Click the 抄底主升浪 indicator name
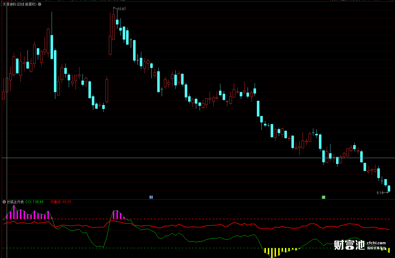Screen dimensions: 395x258 (15, 202)
